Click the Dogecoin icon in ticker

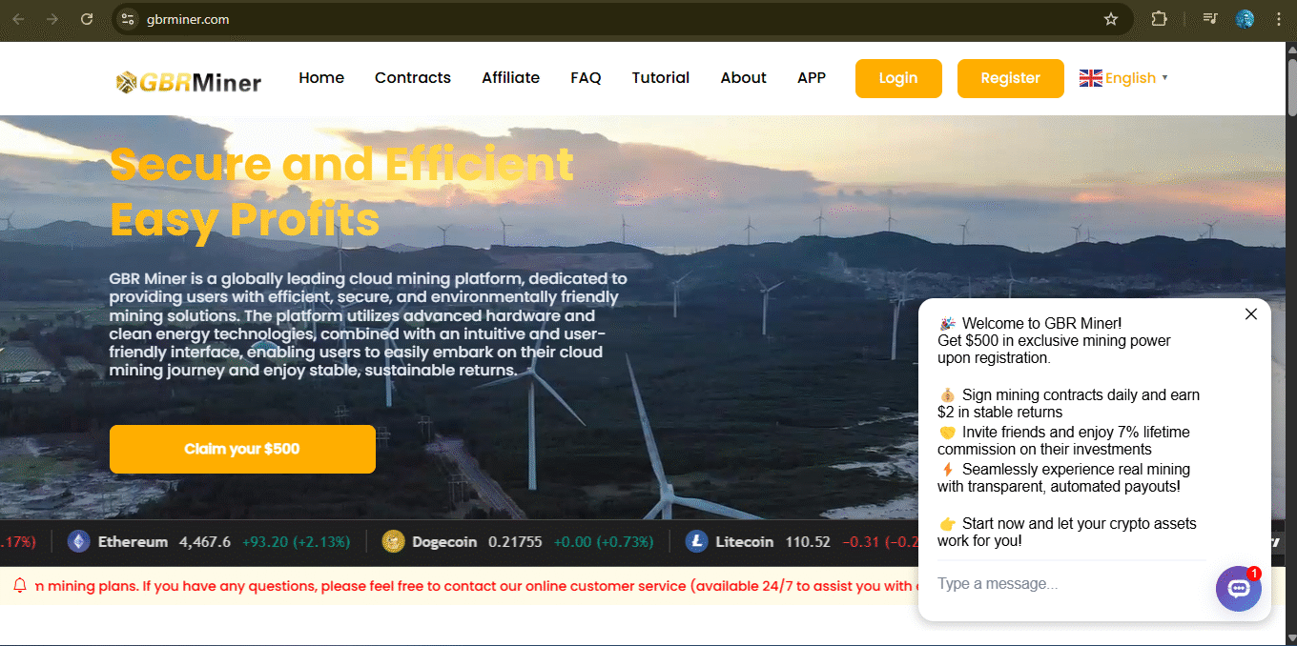coord(393,542)
